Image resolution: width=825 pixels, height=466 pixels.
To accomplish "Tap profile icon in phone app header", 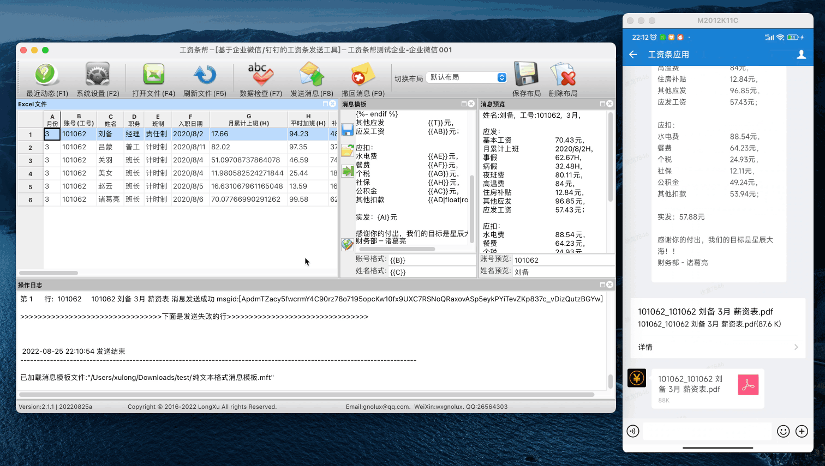I will point(802,55).
